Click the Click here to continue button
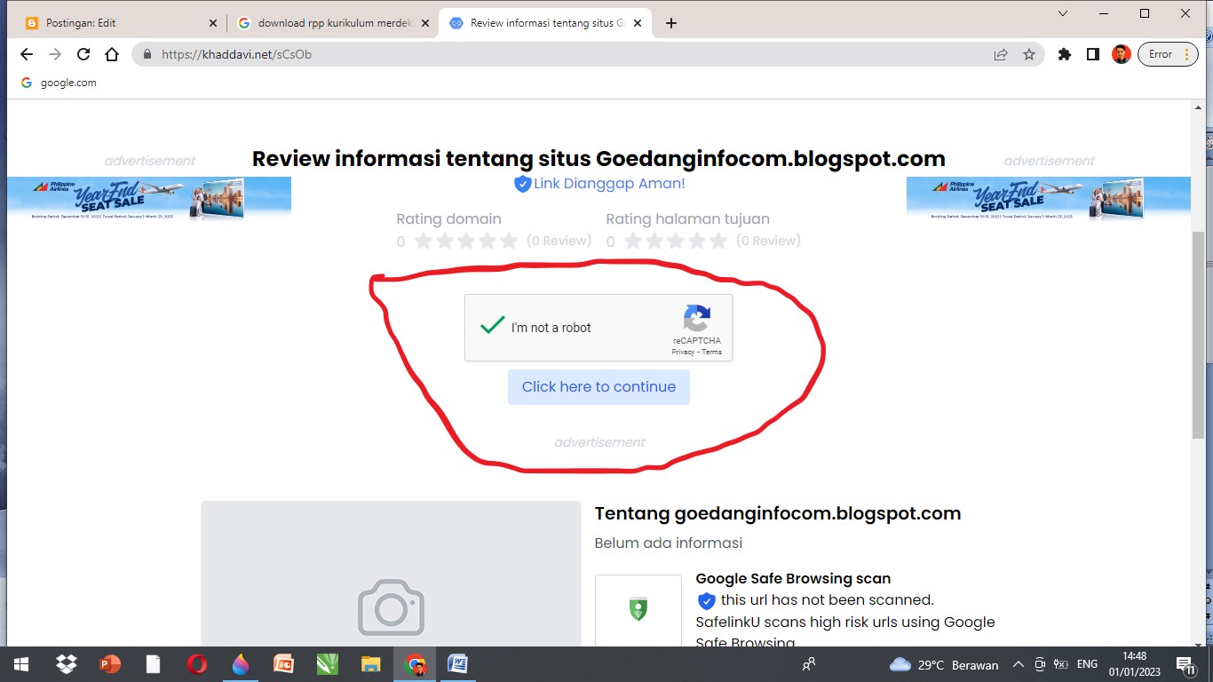This screenshot has width=1213, height=682. tap(599, 387)
